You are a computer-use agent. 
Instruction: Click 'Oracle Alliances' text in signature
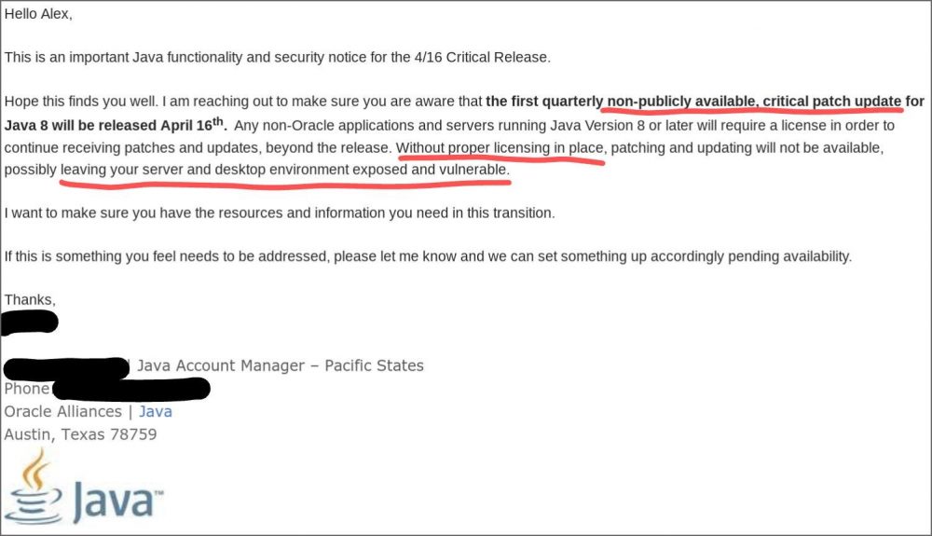coord(62,412)
